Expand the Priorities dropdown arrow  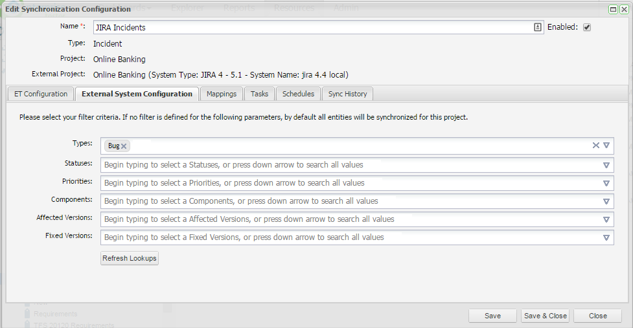[x=606, y=183]
